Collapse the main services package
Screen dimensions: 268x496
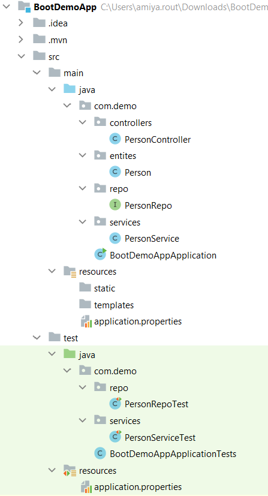click(83, 222)
